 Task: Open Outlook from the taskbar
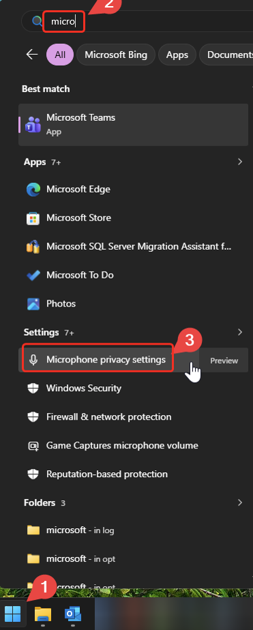click(73, 614)
